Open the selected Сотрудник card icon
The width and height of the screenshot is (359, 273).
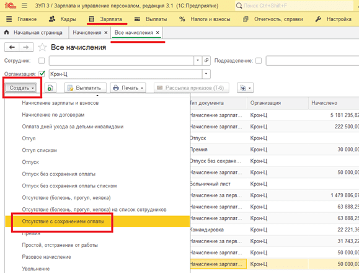[206, 61]
